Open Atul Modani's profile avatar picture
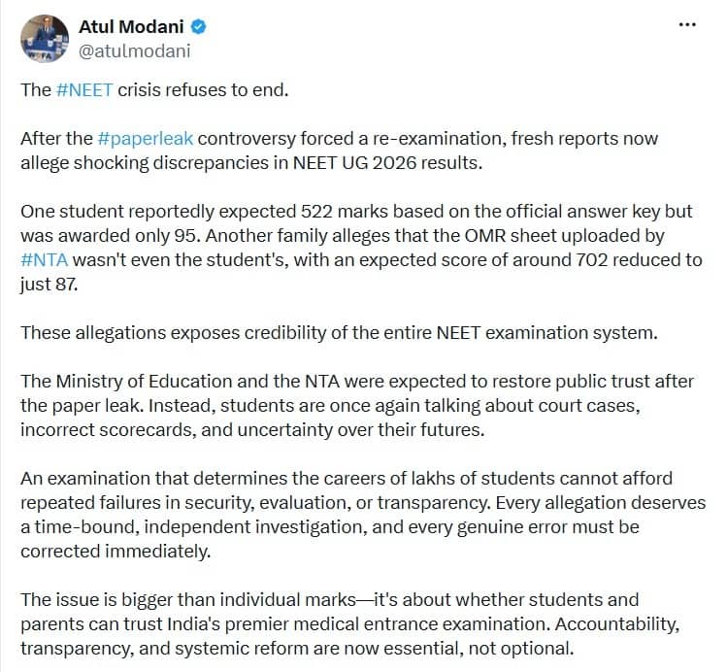 coord(45,39)
